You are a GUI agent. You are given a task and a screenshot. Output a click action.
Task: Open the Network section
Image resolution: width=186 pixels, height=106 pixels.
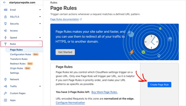[x=14, y=79]
